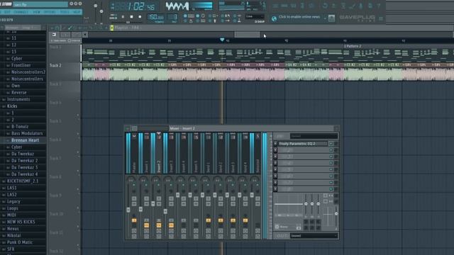
Task: Click the TOOLS menu in menu bar
Action: pyautogui.click(x=65, y=12)
